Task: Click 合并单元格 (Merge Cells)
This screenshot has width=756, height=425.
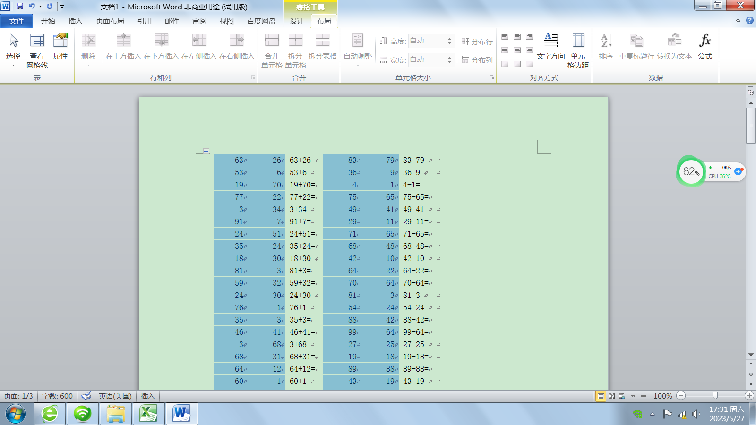Action: (x=272, y=51)
